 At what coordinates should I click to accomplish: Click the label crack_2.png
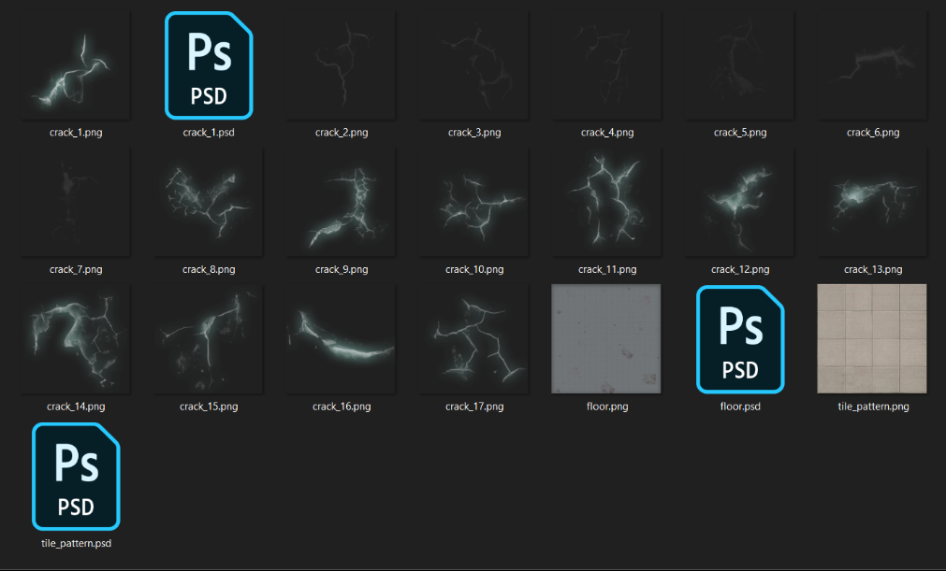(342, 133)
